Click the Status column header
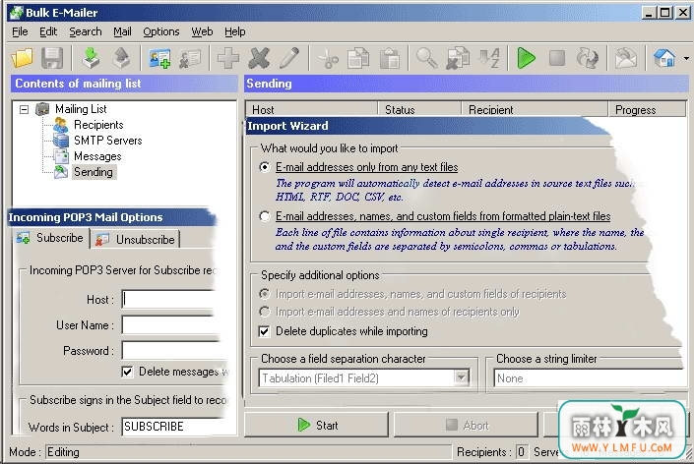This screenshot has width=694, height=464. tap(419, 109)
